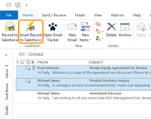Click Record to Salesforce envelope icon

(10, 26)
